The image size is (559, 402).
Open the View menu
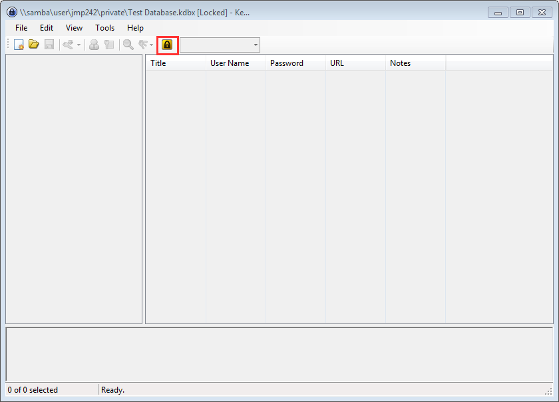[74, 28]
